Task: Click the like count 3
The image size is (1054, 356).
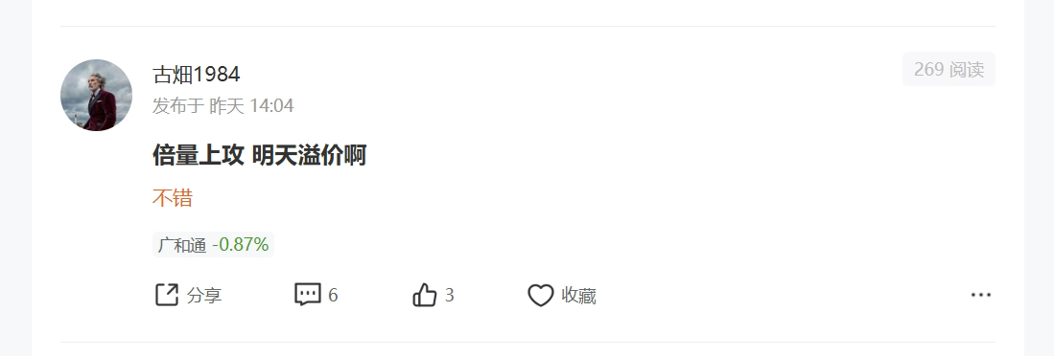Action: point(450,296)
